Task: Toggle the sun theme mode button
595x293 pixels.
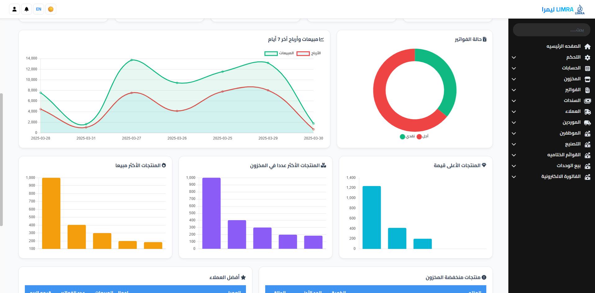Action: (x=51, y=9)
